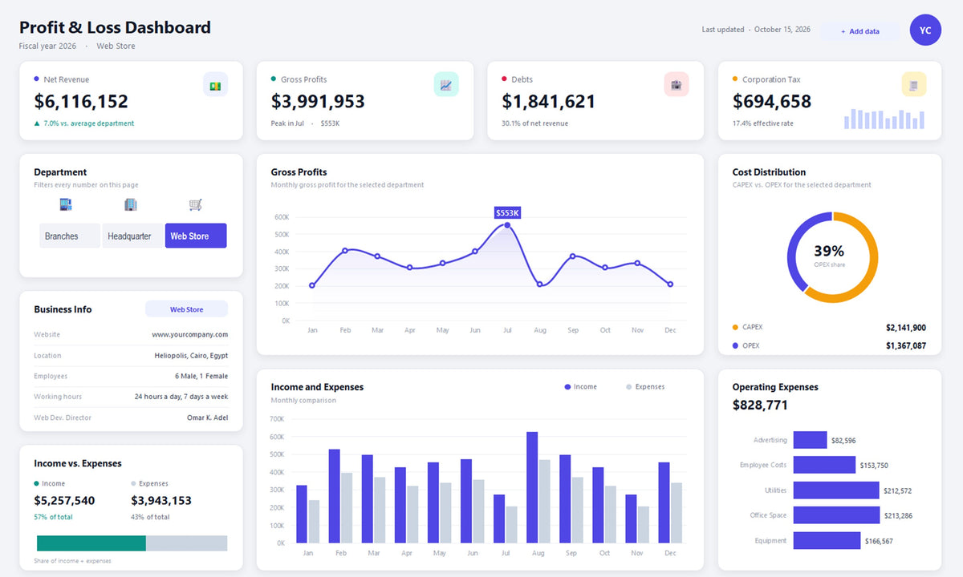
Task: Click the $6,116,152 net revenue value
Action: (x=81, y=102)
